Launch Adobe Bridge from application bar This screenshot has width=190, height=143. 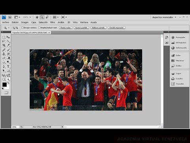click(10, 17)
